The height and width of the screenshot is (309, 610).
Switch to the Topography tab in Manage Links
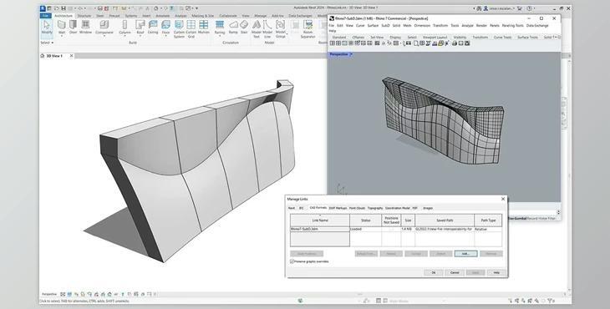point(375,208)
